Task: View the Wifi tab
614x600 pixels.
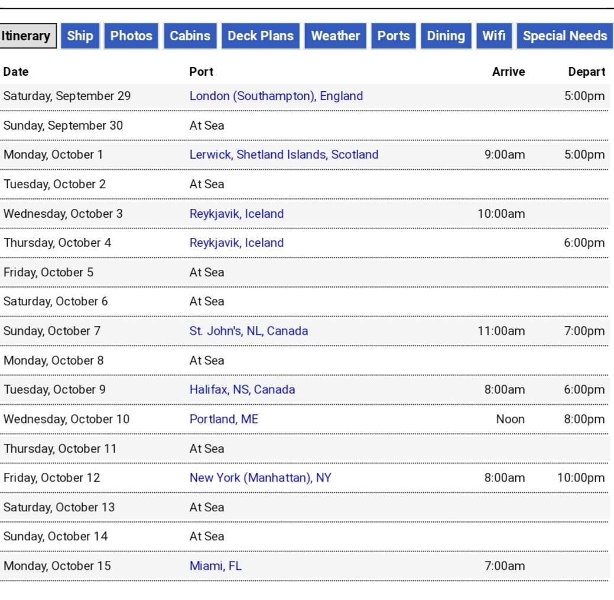Action: [493, 36]
